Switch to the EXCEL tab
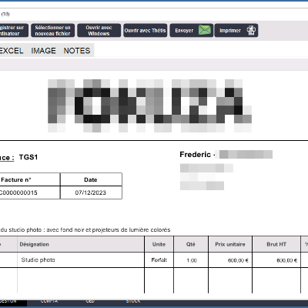The height and width of the screenshot is (308, 308). [x=12, y=51]
